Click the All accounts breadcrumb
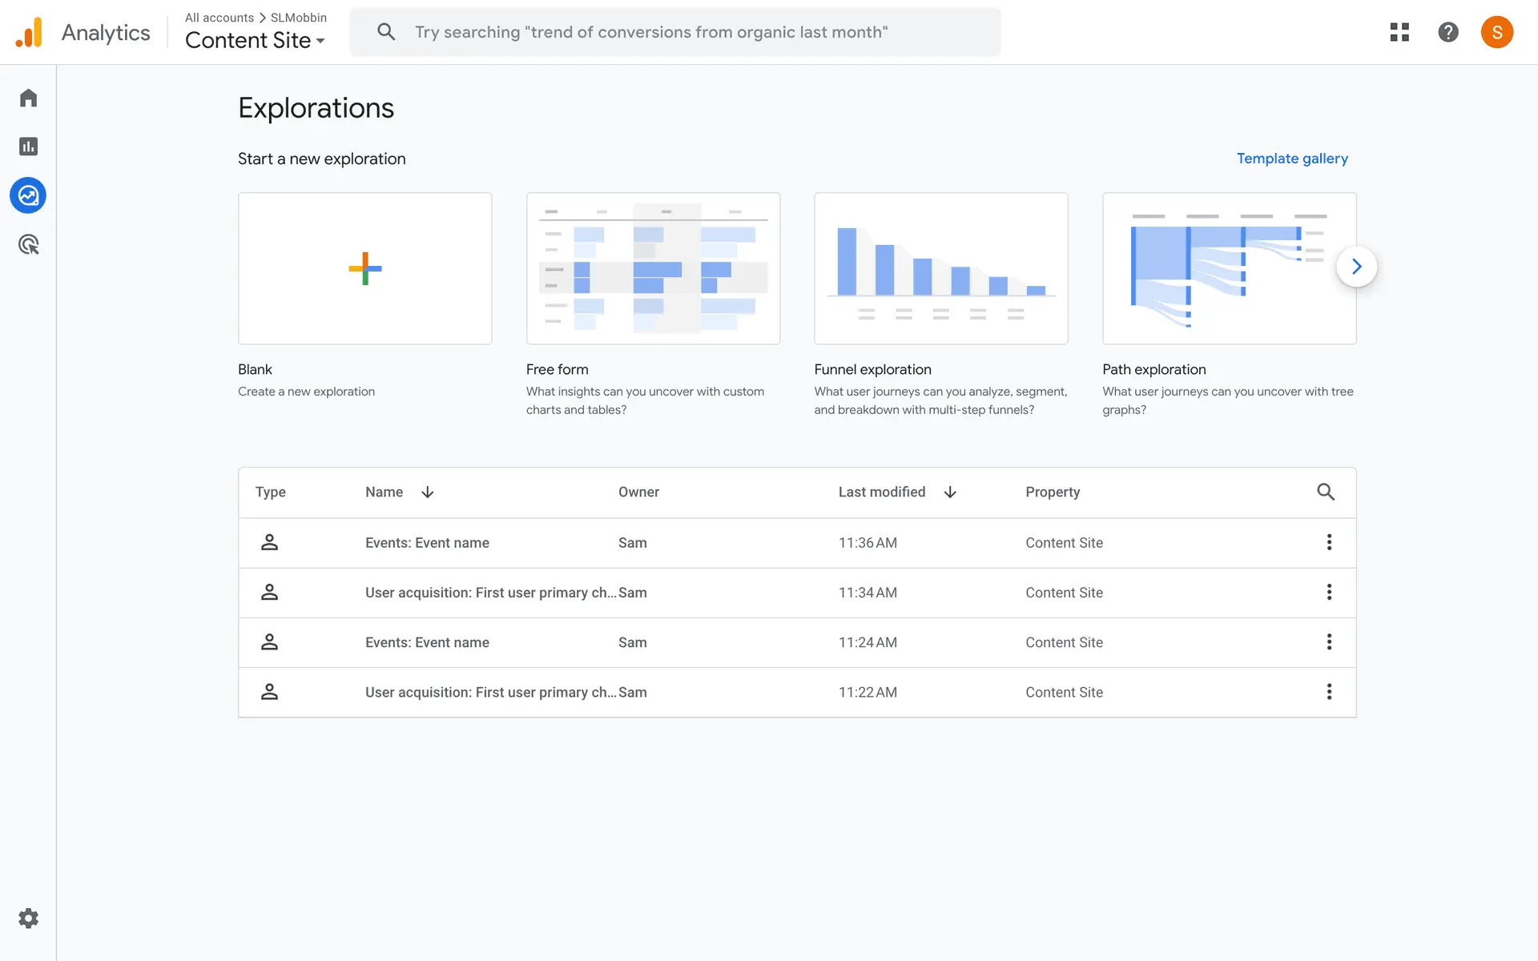This screenshot has width=1538, height=961. [x=219, y=18]
